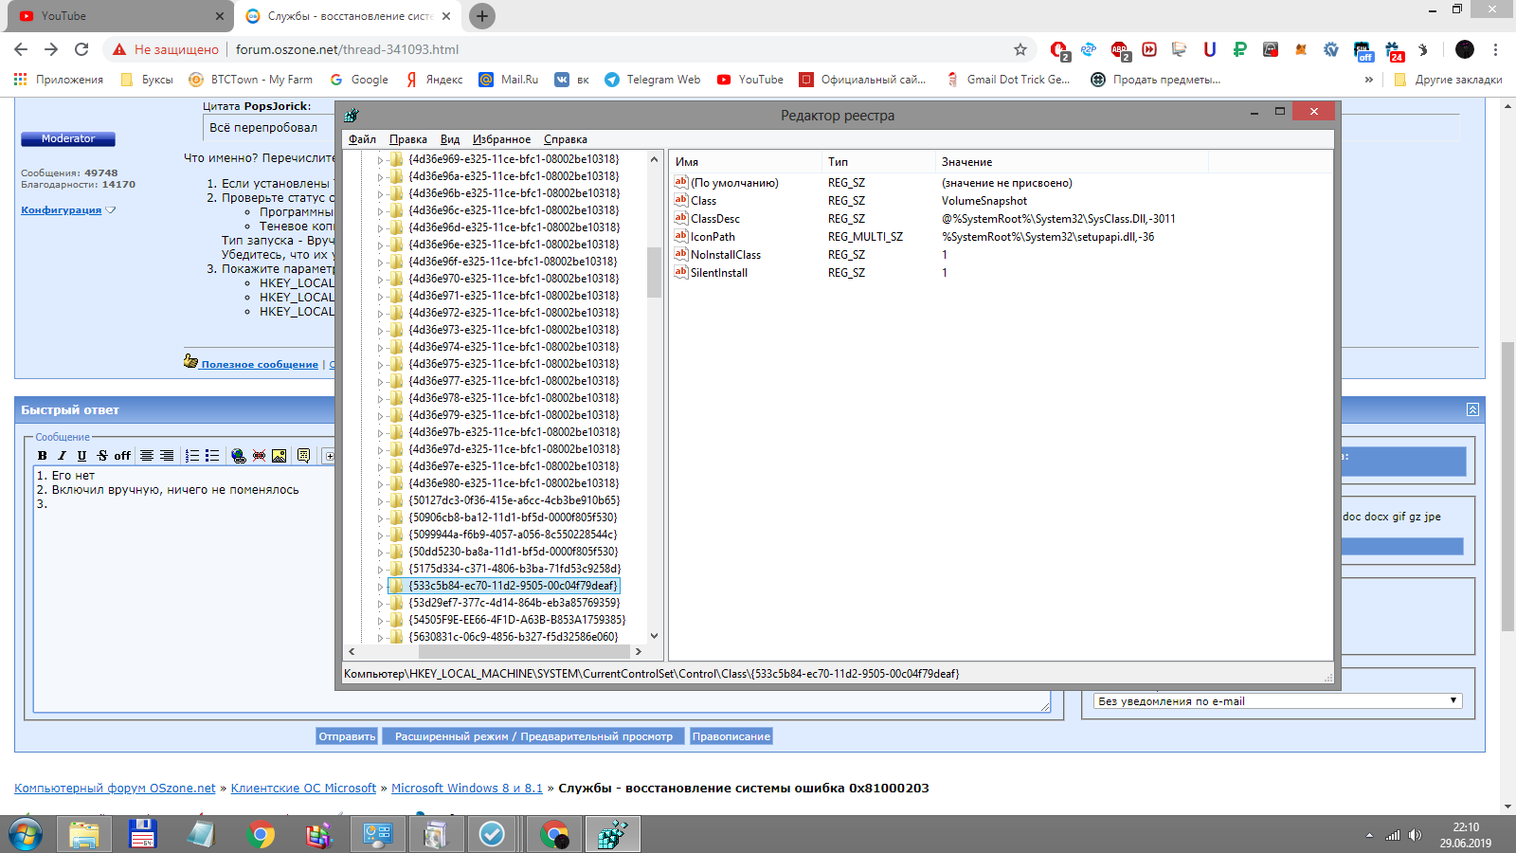1516x853 pixels.
Task: Show more bookmarks with the chevron
Action: point(1368,80)
